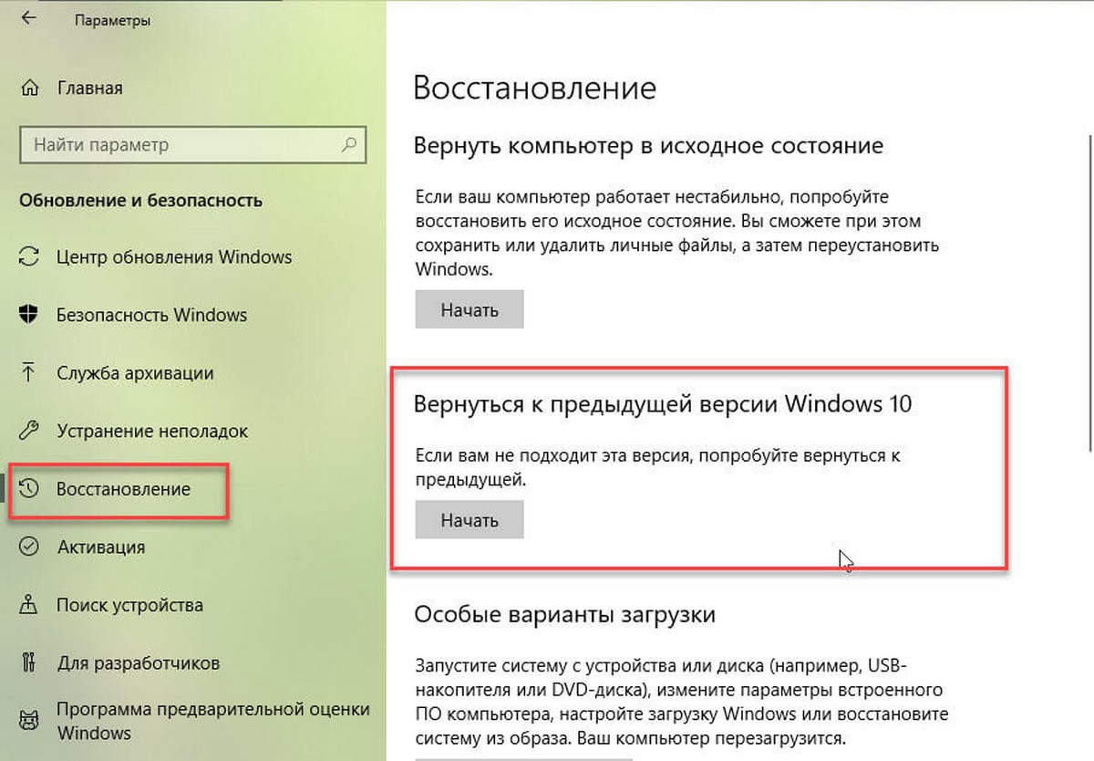This screenshot has width=1094, height=761.
Task: Click Начать under previous Windows 10 version
Action: coord(470,520)
